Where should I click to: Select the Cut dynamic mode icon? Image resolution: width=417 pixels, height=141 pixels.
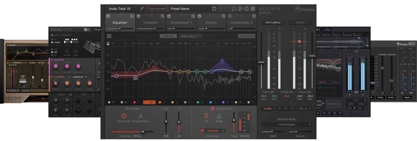(206, 116)
